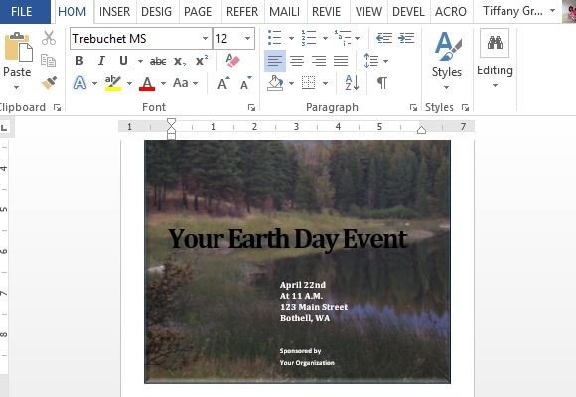Click the Sort A to Z icon
576x397 pixels.
click(352, 83)
